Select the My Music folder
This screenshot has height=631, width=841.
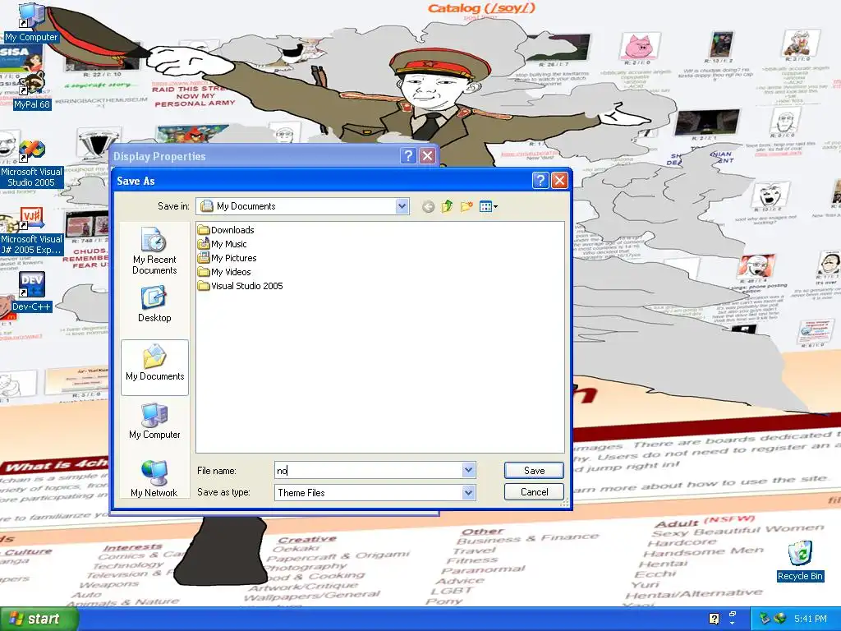point(222,244)
